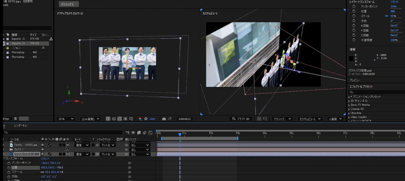Click the trash icon in project panel

[15, 118]
